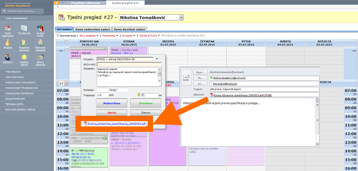Click the options icon atop email body scrollbar
This screenshot has height=171, width=358.
click(317, 101)
